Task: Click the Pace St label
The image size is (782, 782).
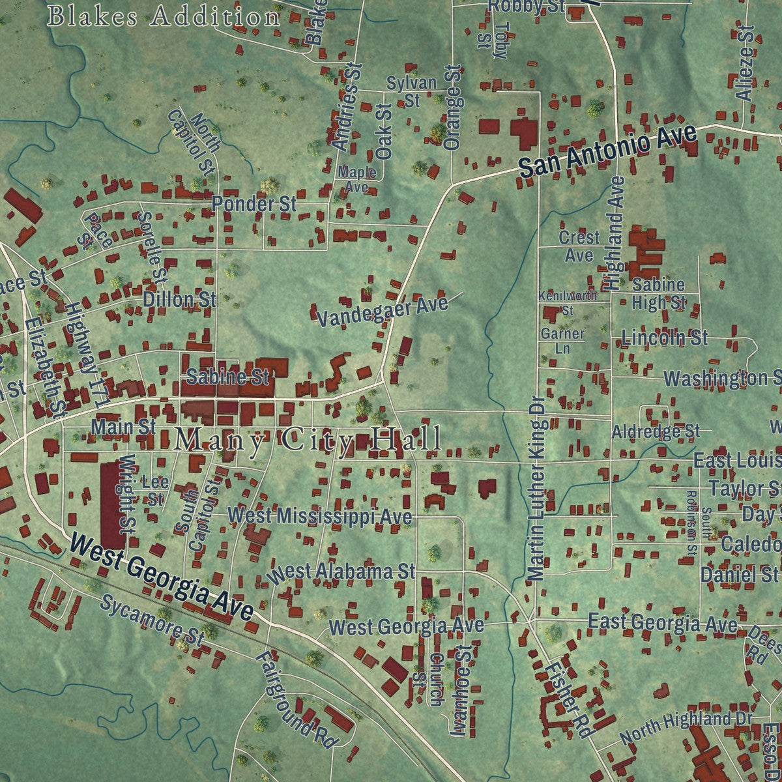Action: (93, 233)
